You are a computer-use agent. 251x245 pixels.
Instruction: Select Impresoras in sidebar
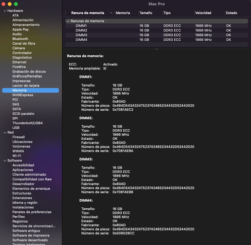(22, 81)
